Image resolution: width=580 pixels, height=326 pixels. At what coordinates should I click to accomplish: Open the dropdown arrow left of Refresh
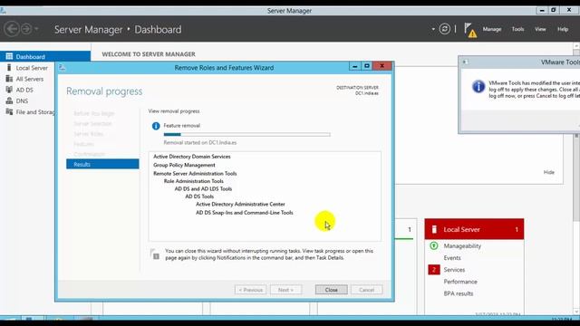433,29
